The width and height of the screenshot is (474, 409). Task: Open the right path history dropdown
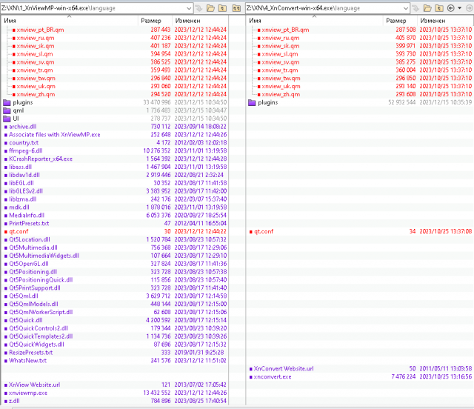(405, 8)
